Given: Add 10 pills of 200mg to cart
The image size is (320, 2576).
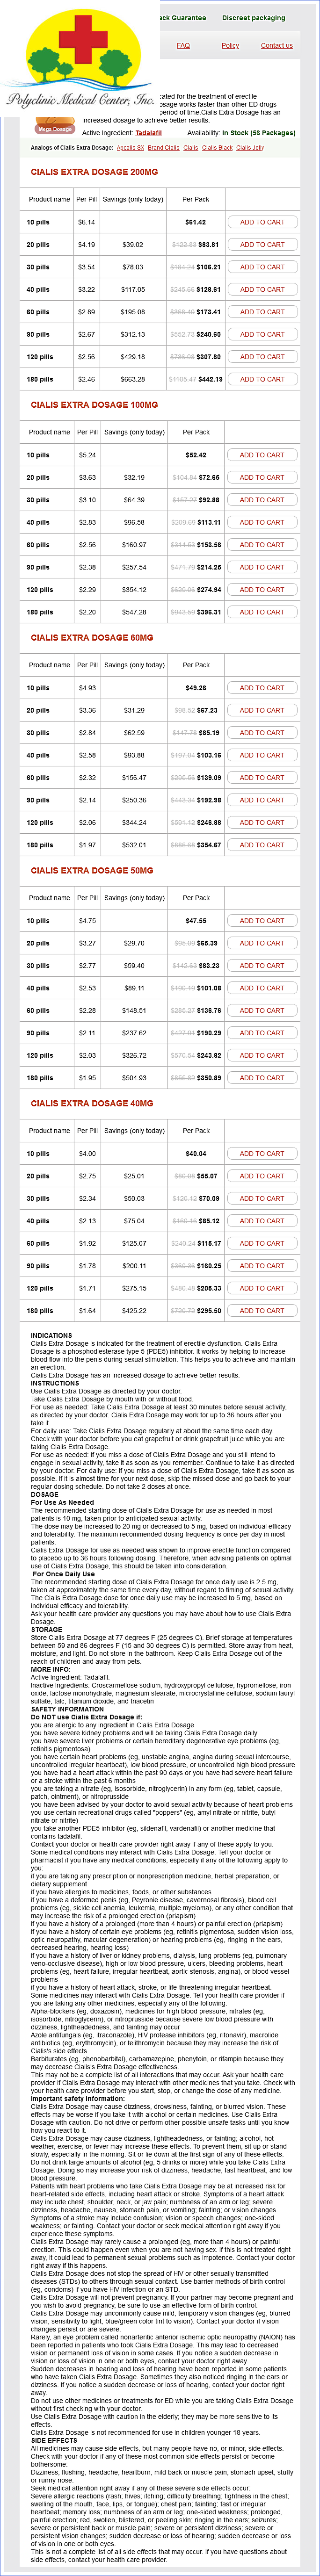Looking at the screenshot, I should point(262,222).
